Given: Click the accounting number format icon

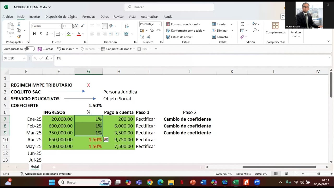Looking at the screenshot, I should pos(142,31).
